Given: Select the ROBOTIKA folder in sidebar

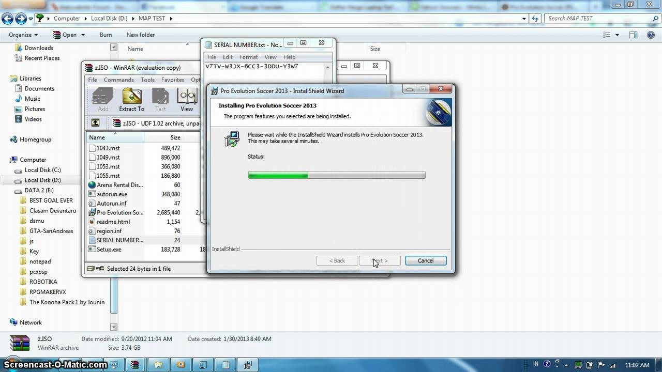Looking at the screenshot, I should 43,282.
